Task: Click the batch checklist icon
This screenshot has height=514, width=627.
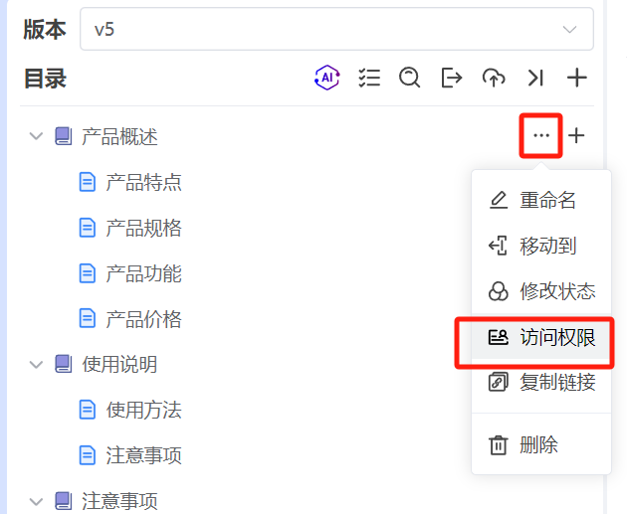Action: [x=369, y=78]
